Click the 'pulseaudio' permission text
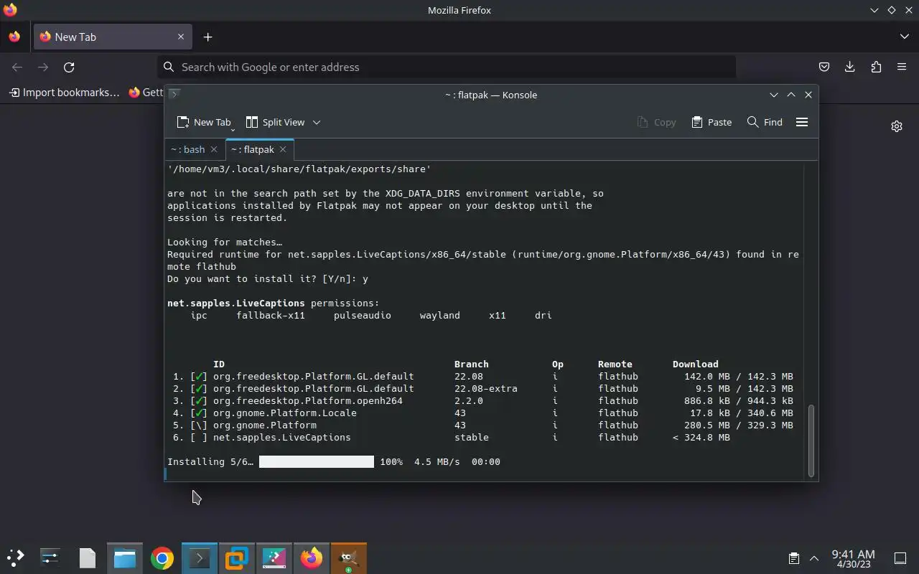 [362, 315]
